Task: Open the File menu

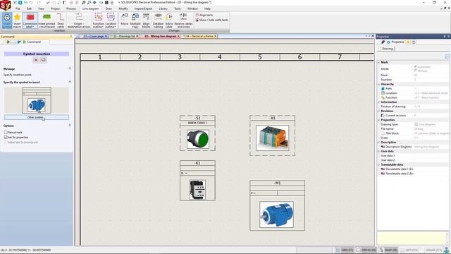Action: [18, 8]
